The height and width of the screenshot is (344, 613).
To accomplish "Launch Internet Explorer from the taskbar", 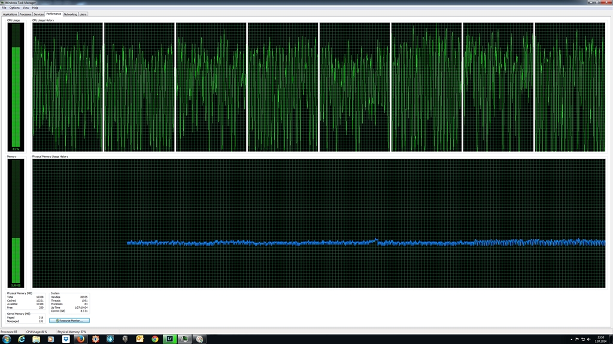I will pyautogui.click(x=21, y=339).
